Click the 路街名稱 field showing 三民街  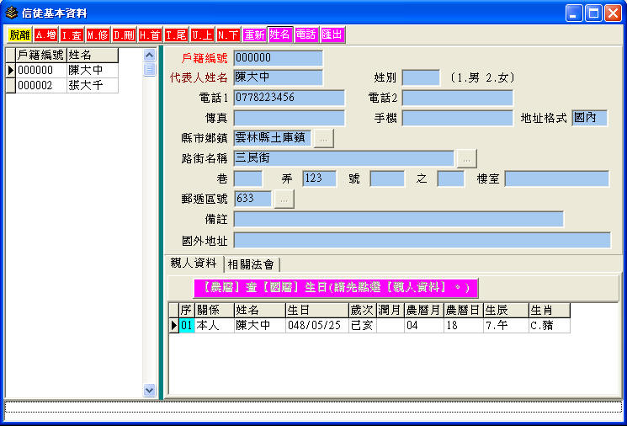[344, 158]
